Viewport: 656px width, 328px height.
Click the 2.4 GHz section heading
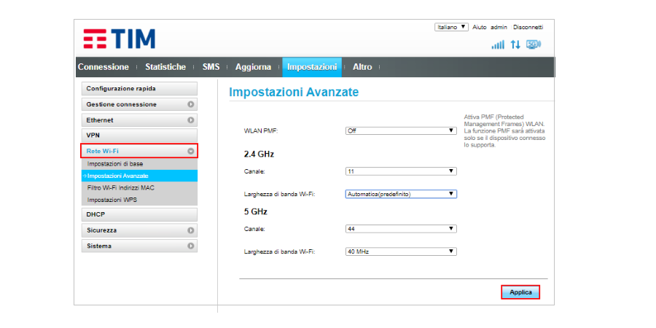259,154
